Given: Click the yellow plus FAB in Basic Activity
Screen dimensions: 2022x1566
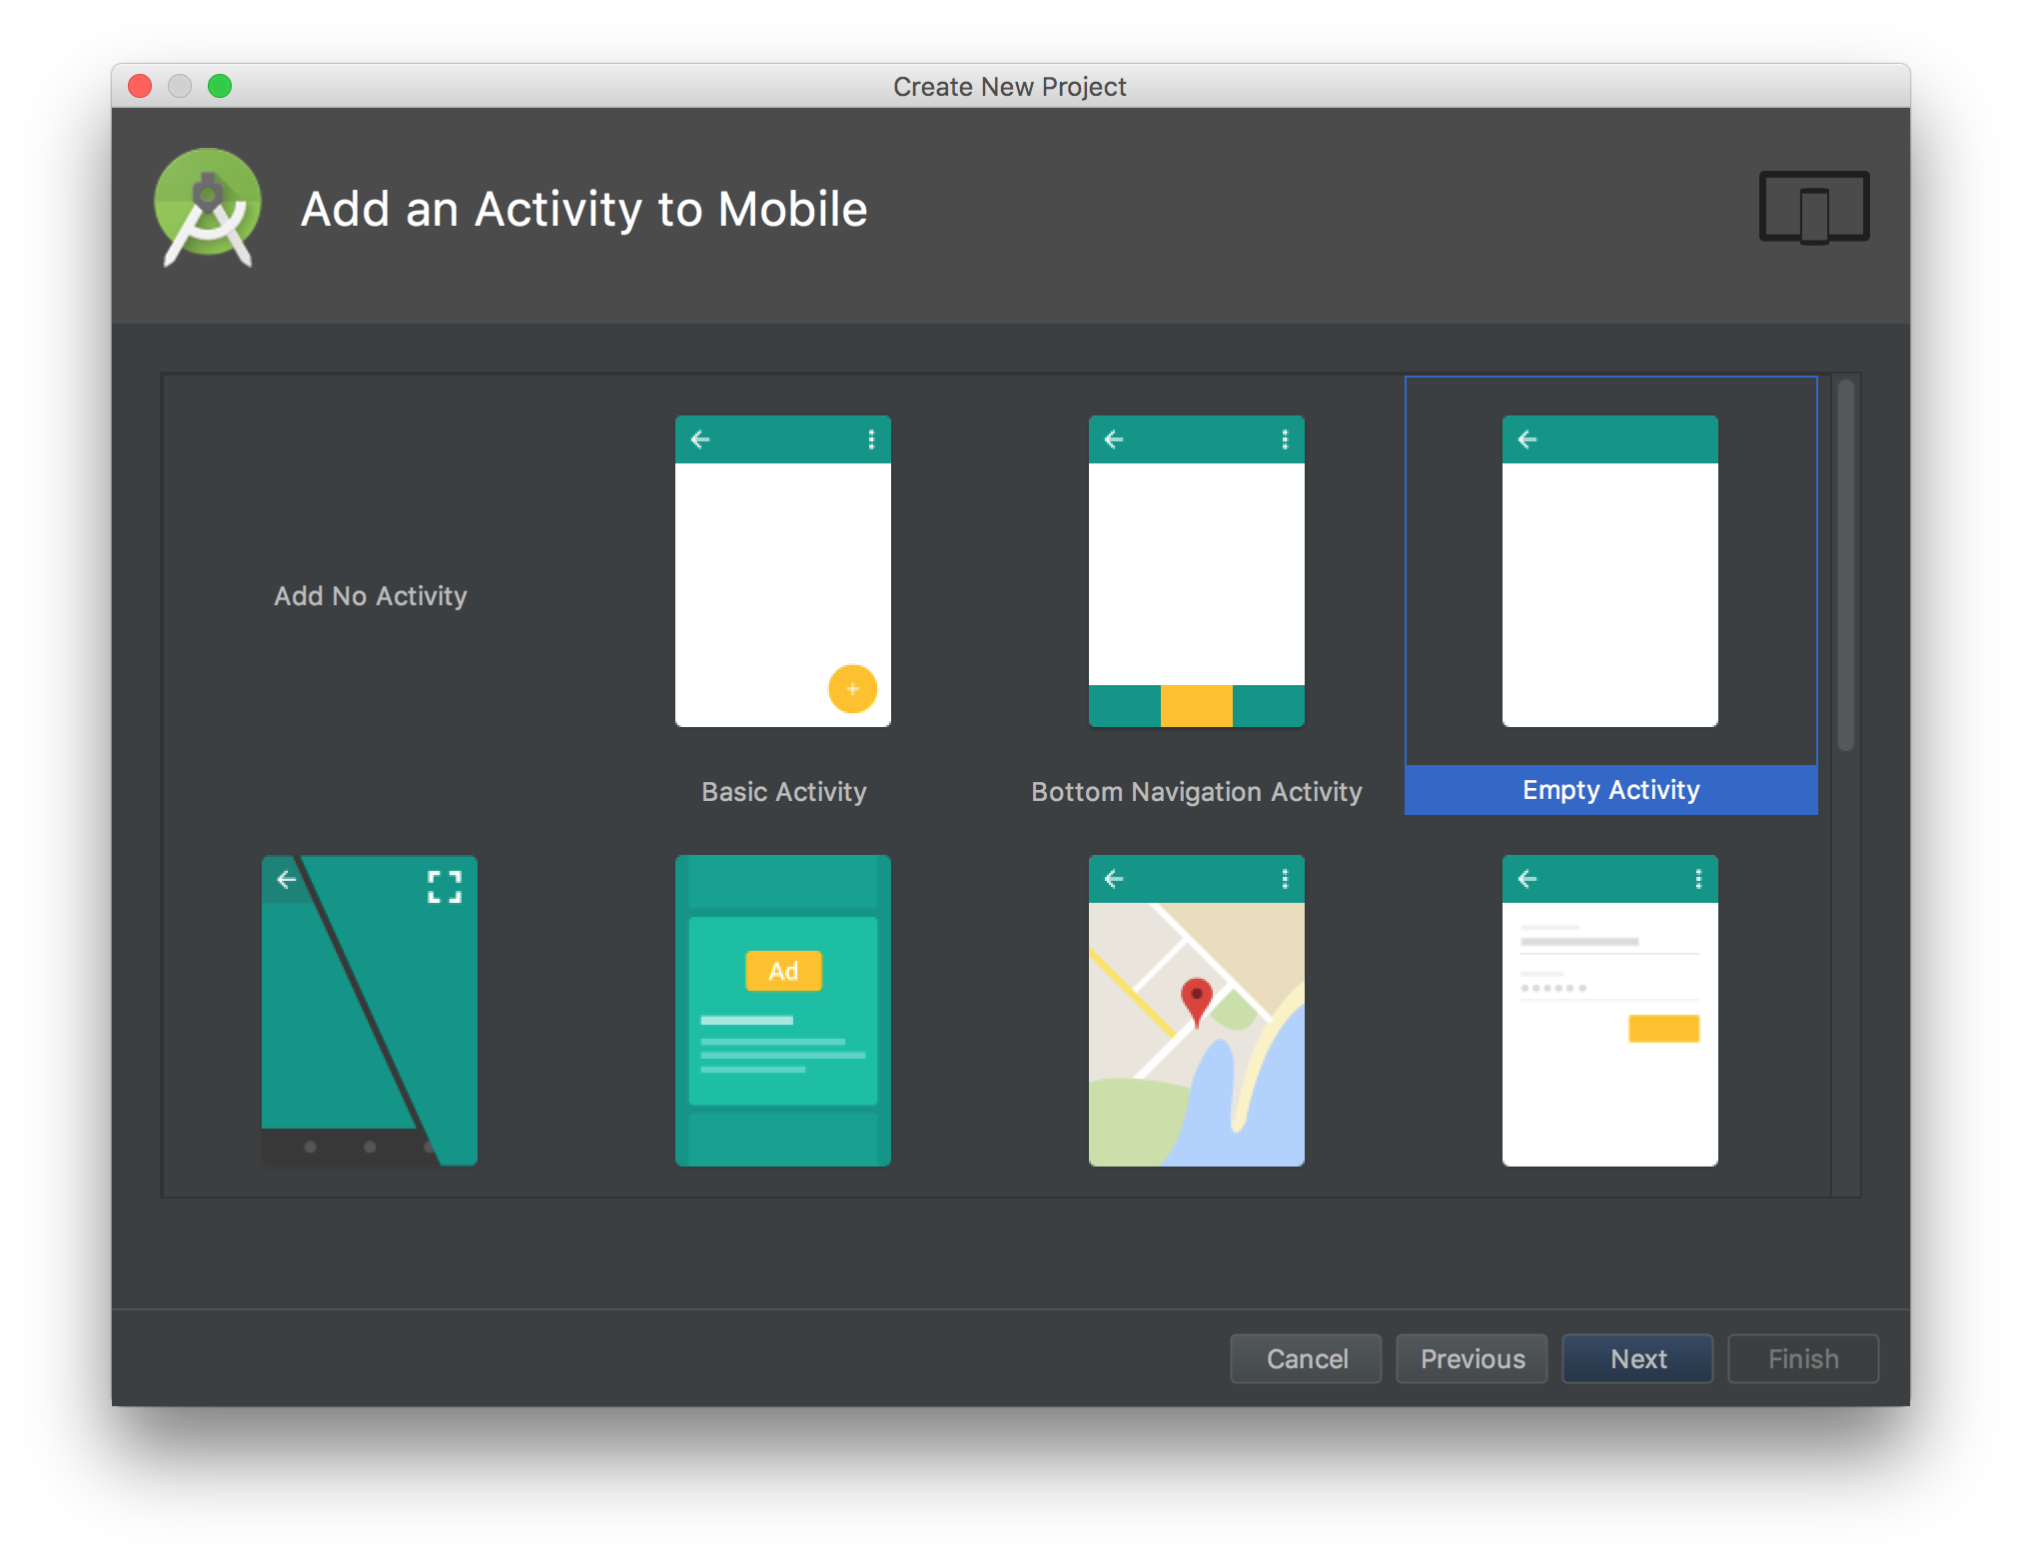Looking at the screenshot, I should (852, 689).
